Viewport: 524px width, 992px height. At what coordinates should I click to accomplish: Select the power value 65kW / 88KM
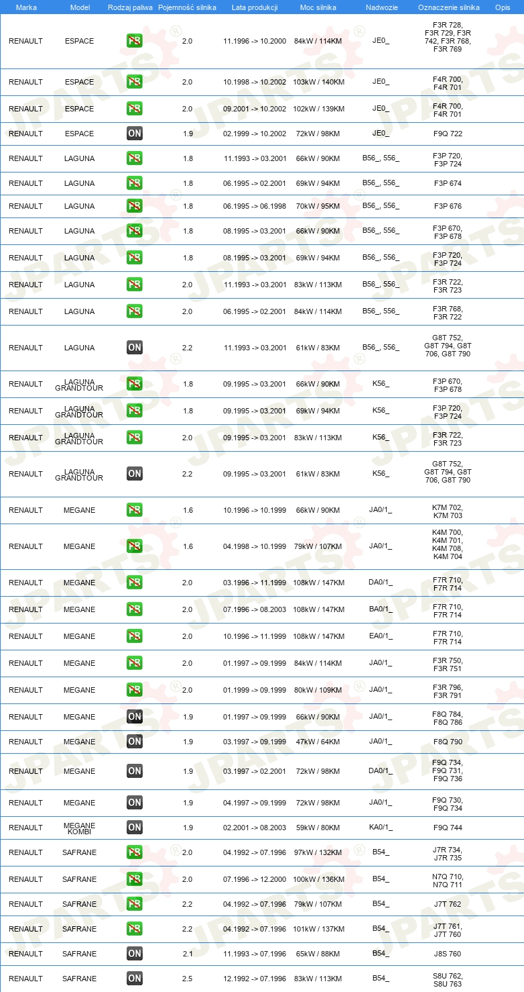(x=318, y=954)
